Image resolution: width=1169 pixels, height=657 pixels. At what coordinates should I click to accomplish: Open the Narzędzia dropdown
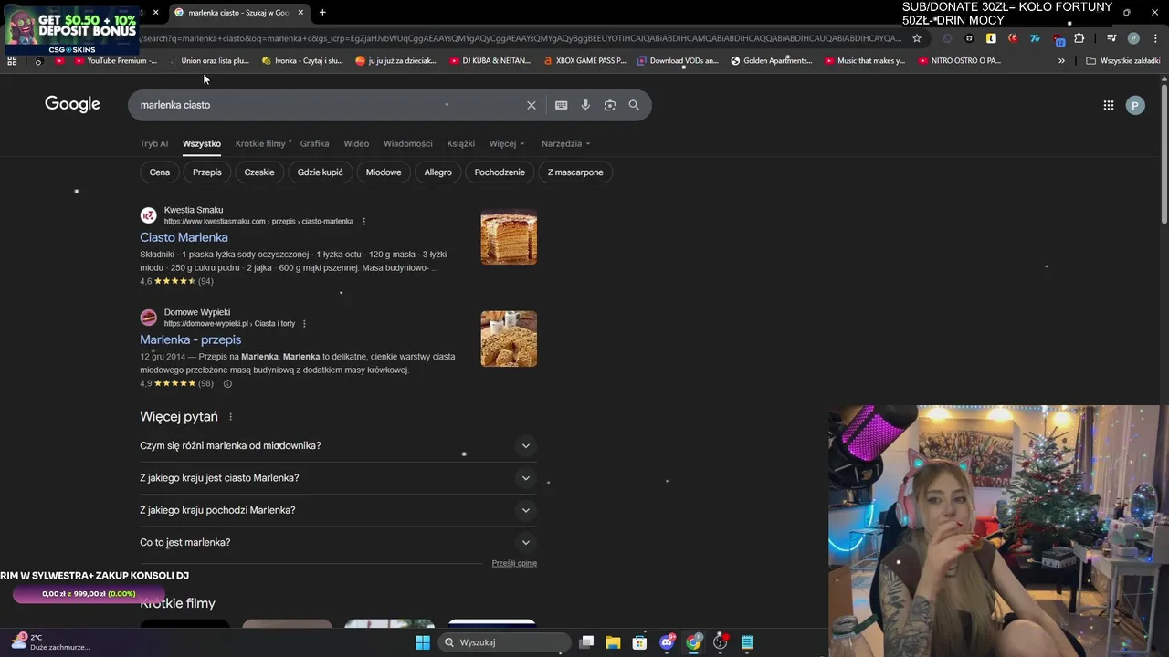click(565, 143)
